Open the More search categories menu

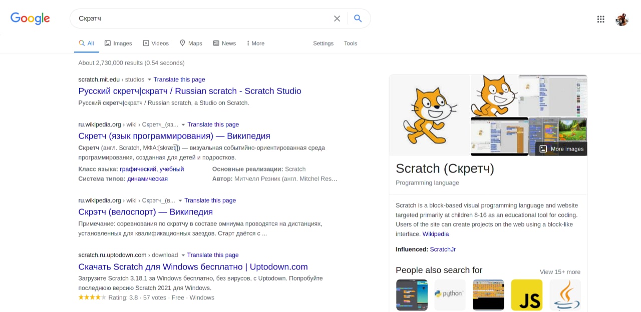(255, 43)
